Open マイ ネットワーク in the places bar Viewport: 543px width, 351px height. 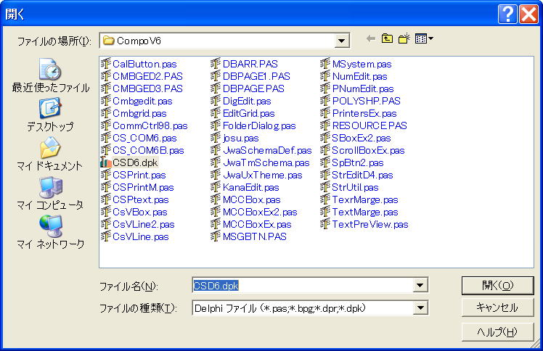coord(51,231)
